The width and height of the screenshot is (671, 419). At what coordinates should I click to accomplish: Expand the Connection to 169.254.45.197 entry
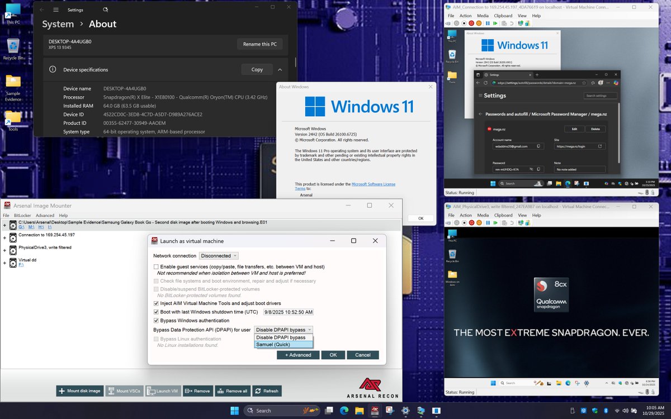tap(4, 237)
